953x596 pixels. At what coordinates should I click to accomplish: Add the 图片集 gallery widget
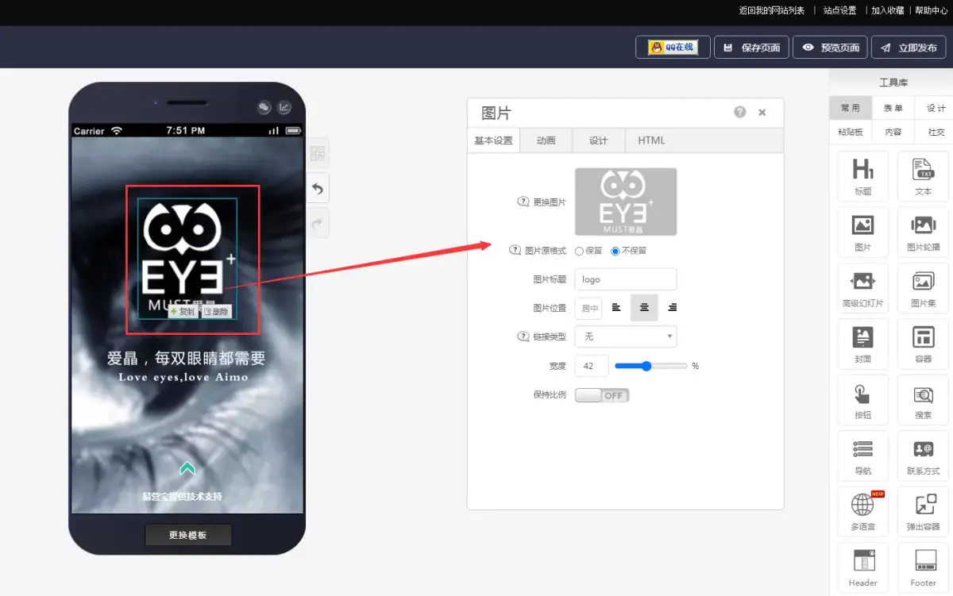pos(923,288)
